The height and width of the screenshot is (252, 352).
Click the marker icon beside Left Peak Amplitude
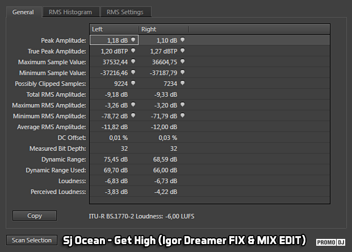[133, 40]
